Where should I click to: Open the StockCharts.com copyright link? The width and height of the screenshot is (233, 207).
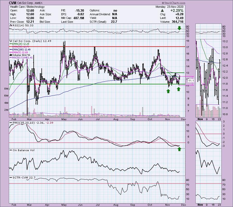tap(173, 3)
